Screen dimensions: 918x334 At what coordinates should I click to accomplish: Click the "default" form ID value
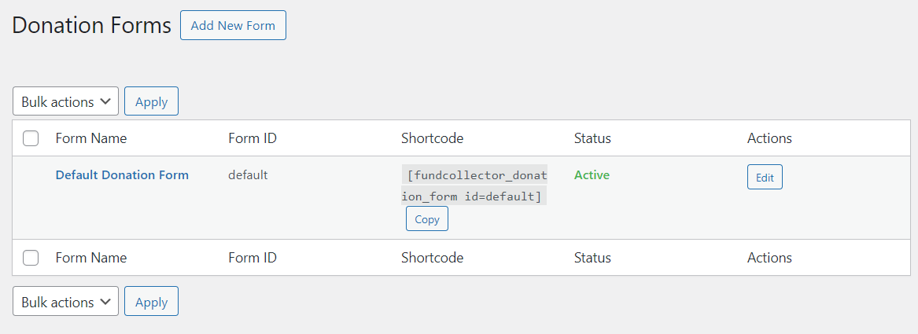coord(248,174)
